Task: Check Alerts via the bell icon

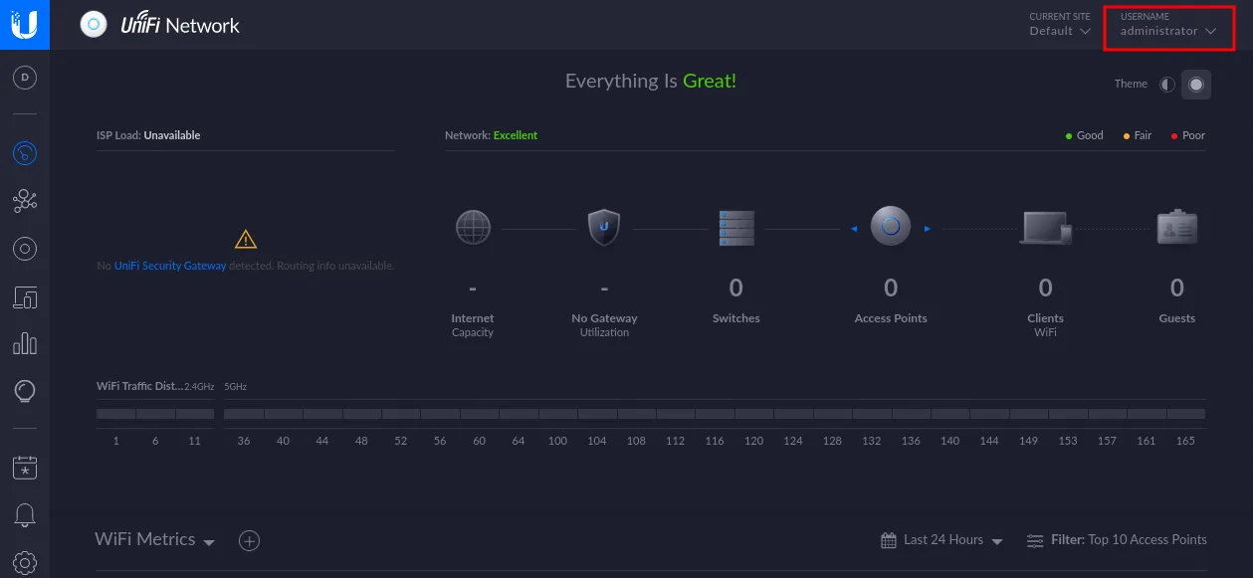Action: coord(24,514)
